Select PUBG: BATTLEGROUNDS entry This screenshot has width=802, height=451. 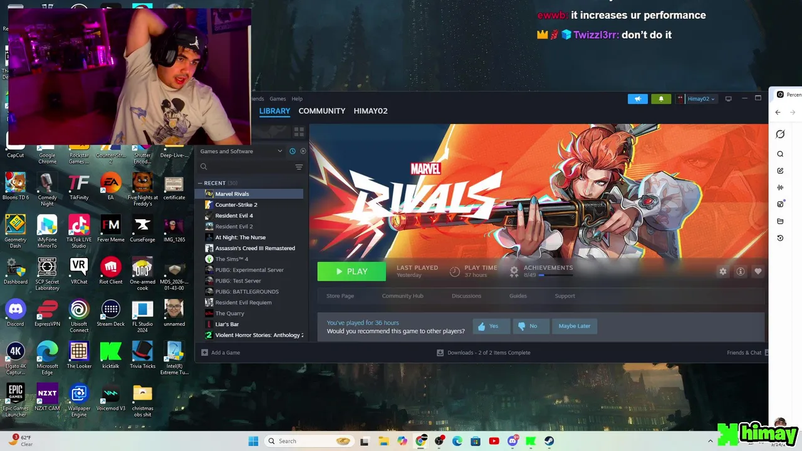coord(251,291)
